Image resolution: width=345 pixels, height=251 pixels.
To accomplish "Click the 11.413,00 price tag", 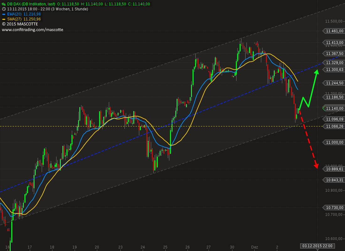I will pyautogui.click(x=334, y=42).
